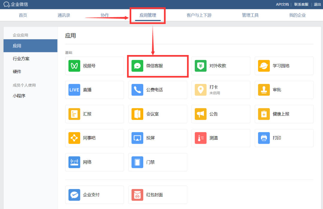This screenshot has width=323, height=209.
Task: Click the 视频号 green icon
Action: click(74, 66)
